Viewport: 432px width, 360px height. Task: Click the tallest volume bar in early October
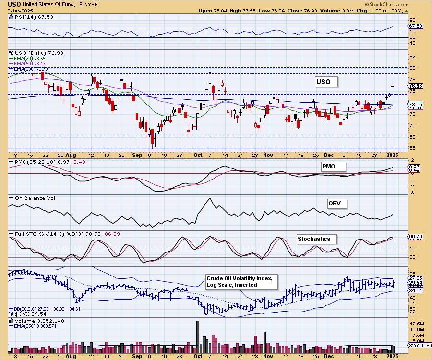[198, 336]
